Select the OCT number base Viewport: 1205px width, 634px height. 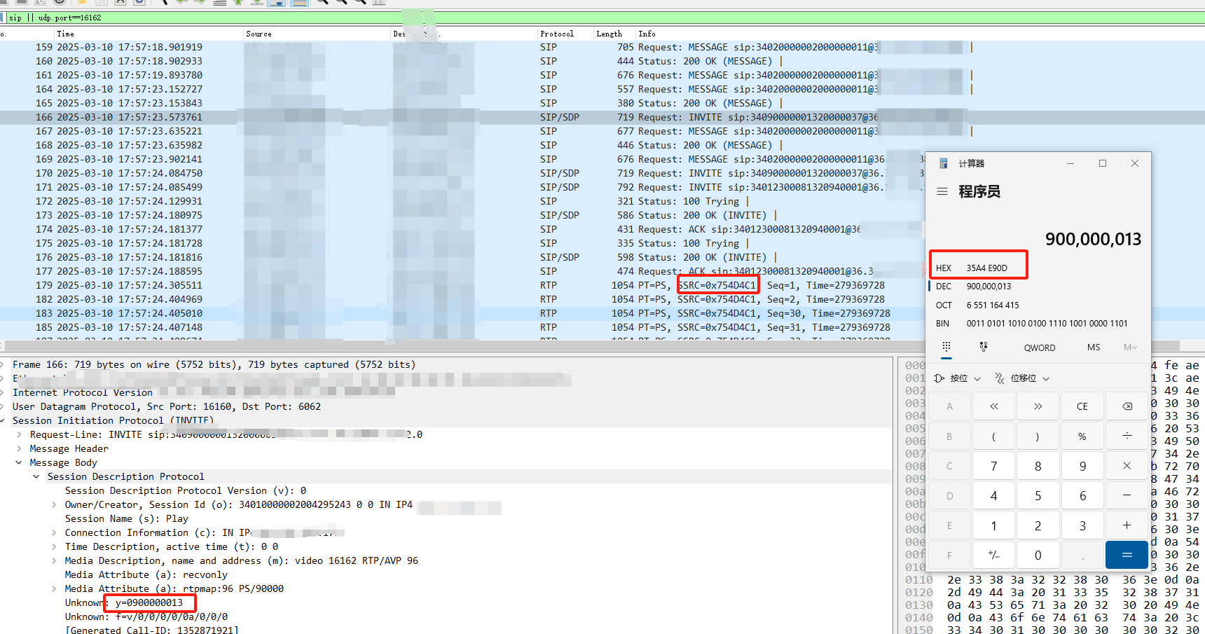click(x=944, y=305)
